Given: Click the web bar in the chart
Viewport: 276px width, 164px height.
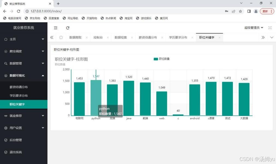Looking at the screenshot, I should click(162, 103).
